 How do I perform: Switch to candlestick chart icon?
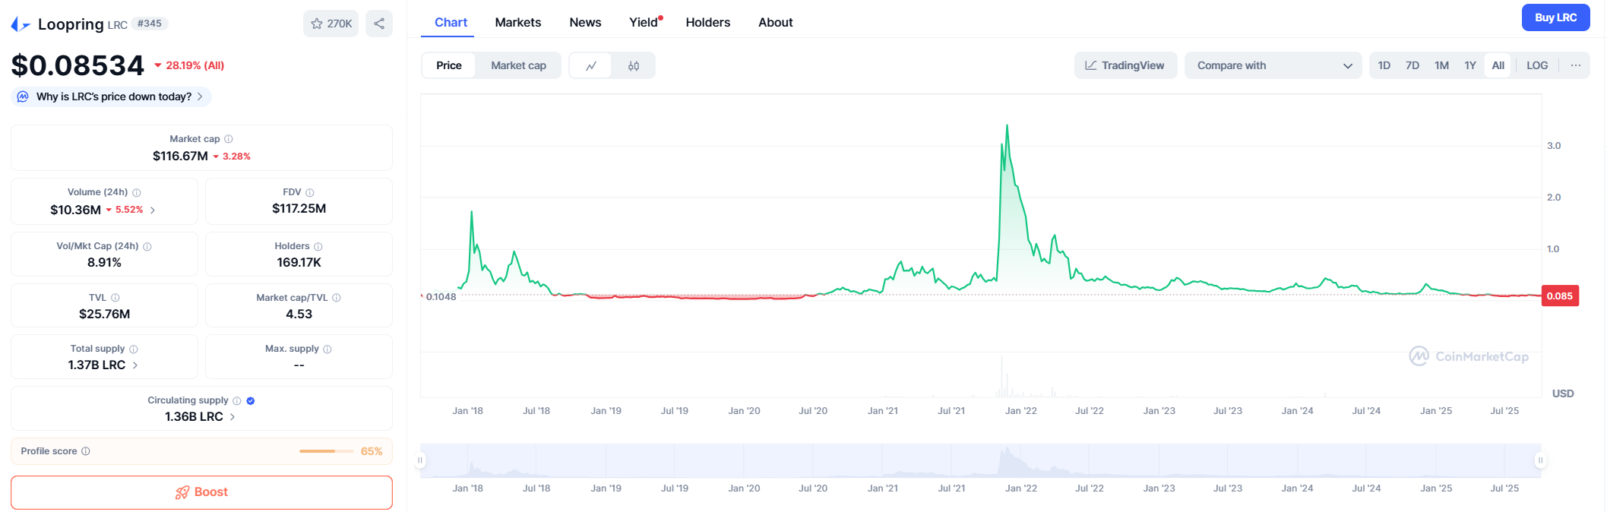pyautogui.click(x=634, y=66)
